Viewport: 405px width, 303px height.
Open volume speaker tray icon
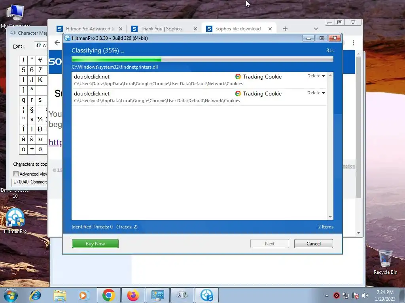coord(365,296)
